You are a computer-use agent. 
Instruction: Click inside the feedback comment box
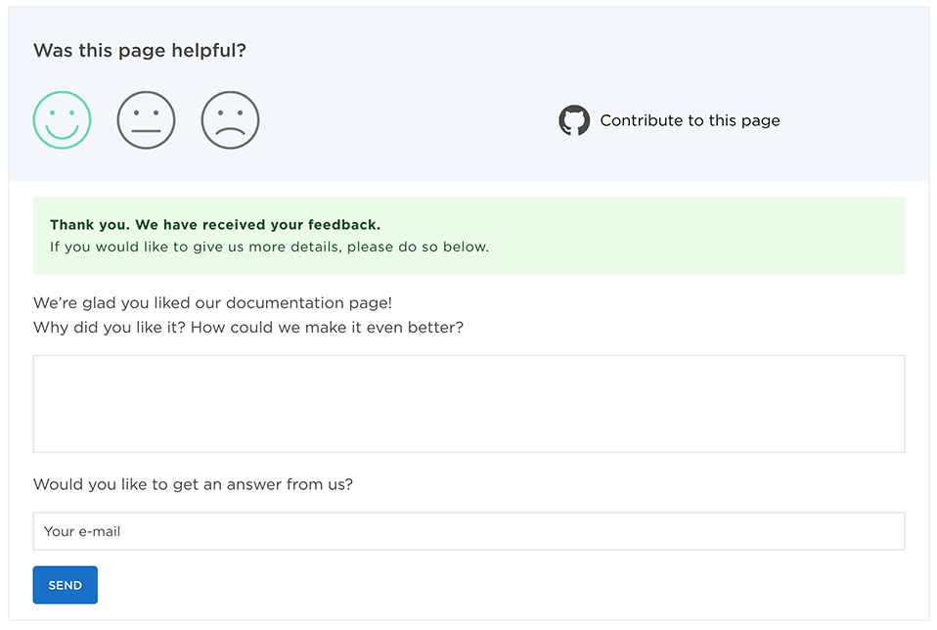[x=468, y=403]
